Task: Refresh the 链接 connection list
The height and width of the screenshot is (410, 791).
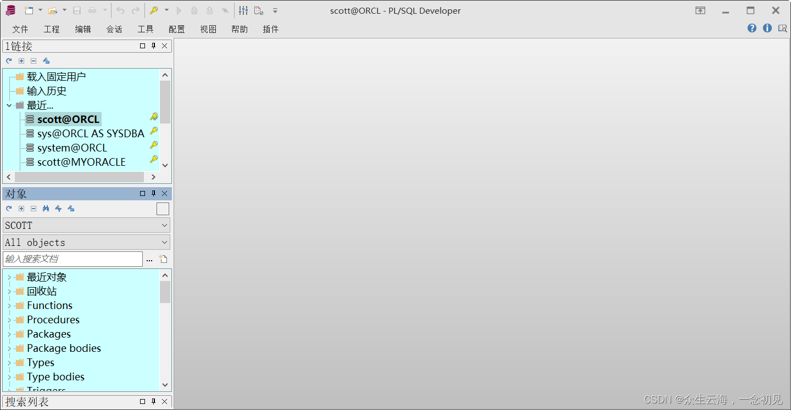Action: click(x=9, y=61)
